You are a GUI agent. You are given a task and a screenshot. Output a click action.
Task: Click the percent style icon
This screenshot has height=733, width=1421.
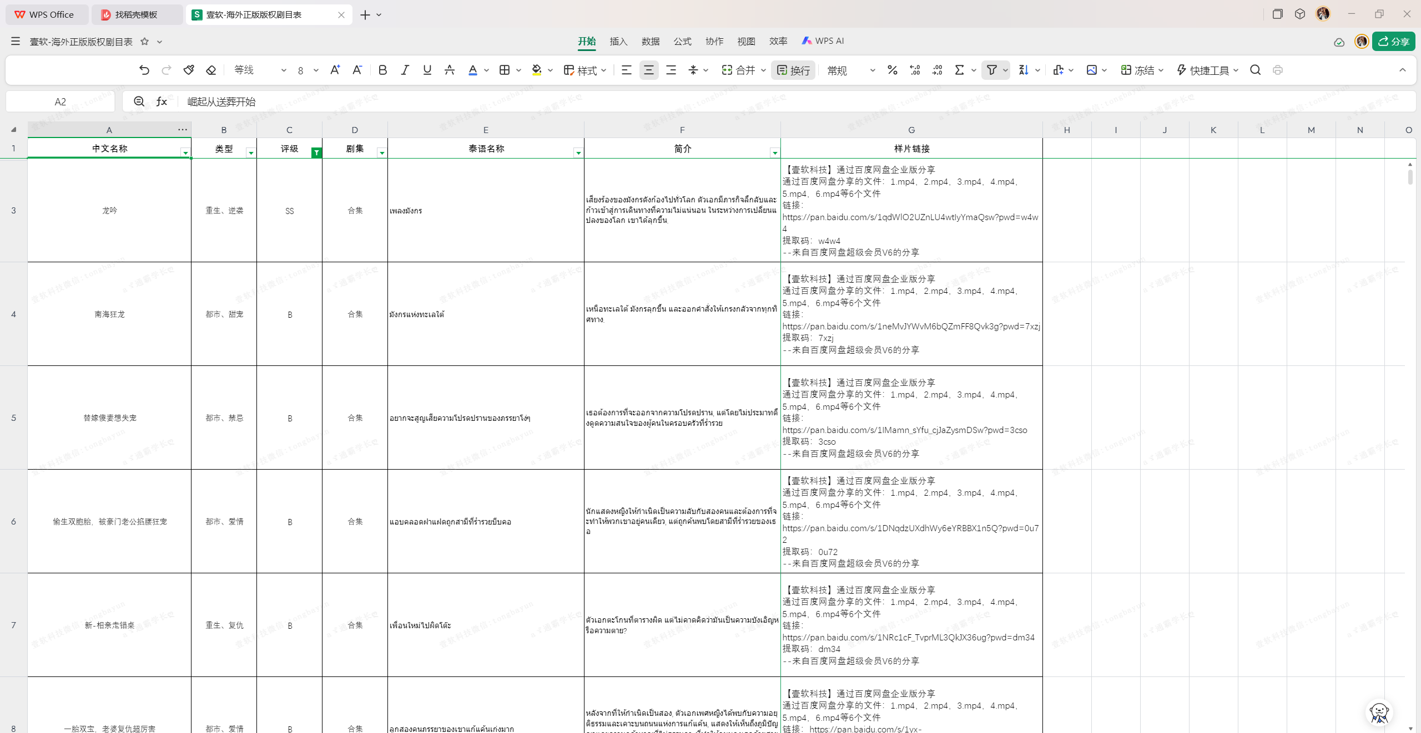point(891,70)
